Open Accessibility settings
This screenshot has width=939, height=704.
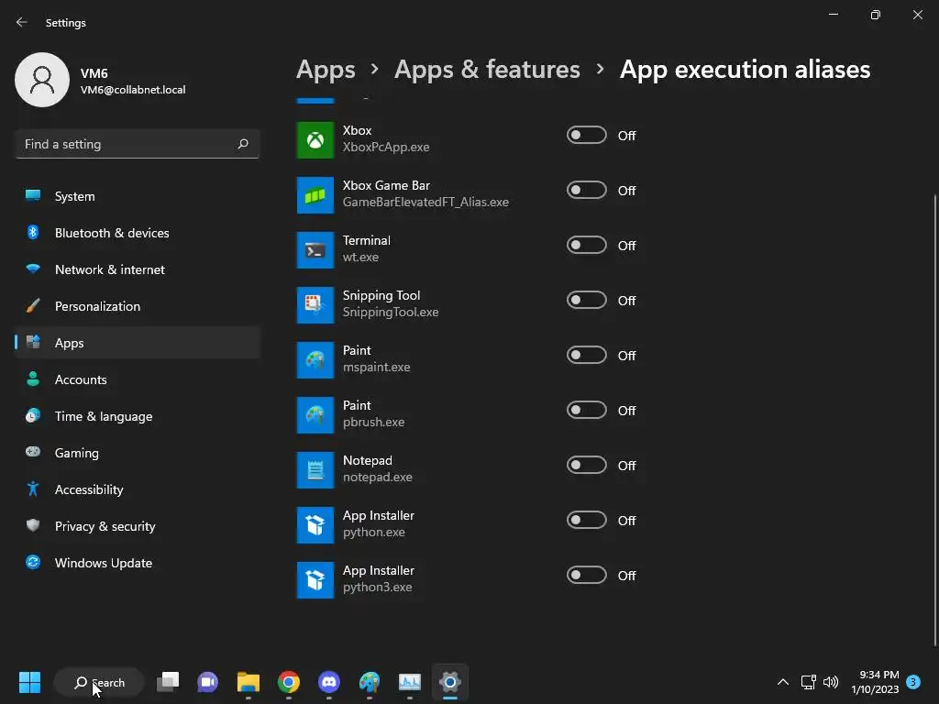coord(138,489)
